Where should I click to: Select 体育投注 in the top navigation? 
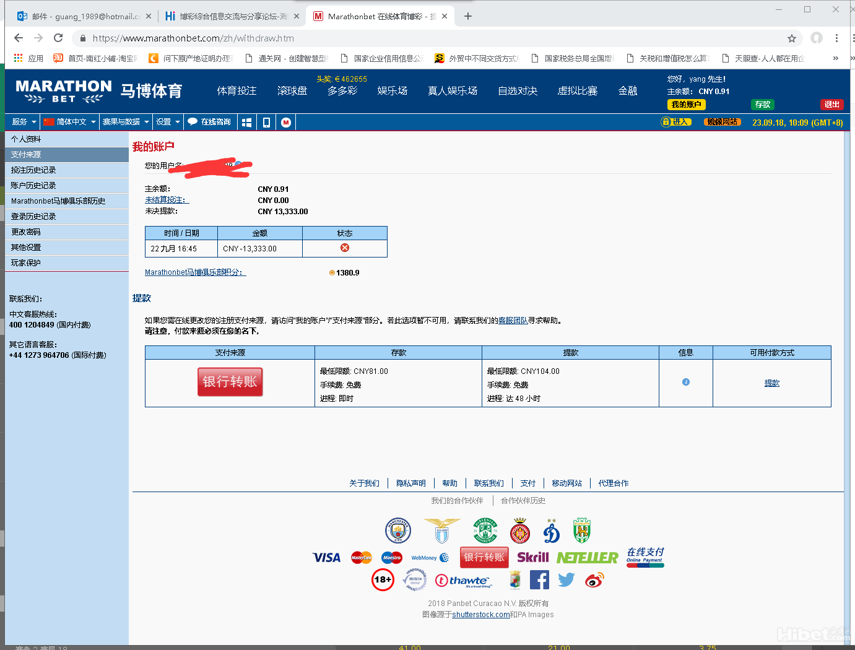[x=237, y=91]
